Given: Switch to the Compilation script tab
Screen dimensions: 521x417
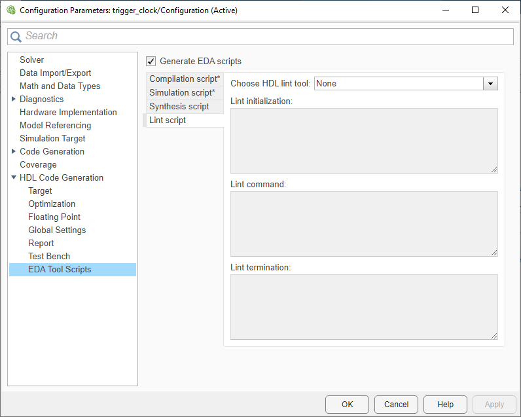Looking at the screenshot, I should 184,79.
